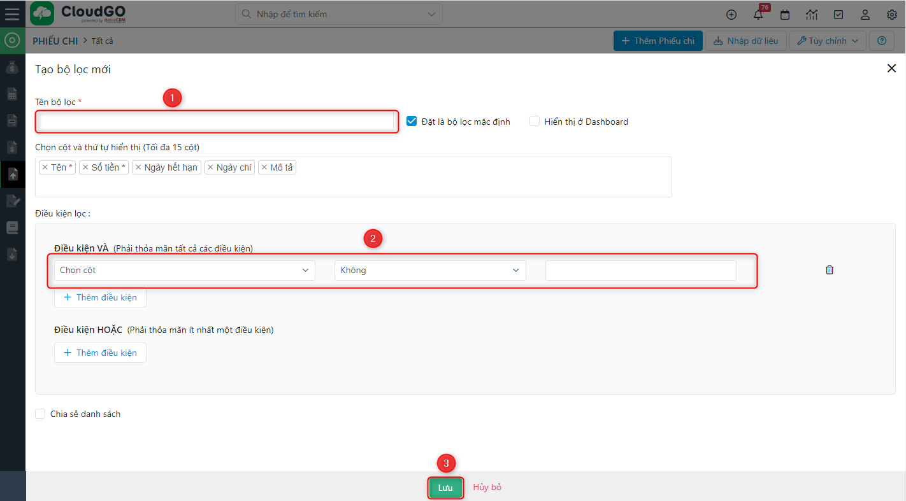Expand the 'Không' condition dropdown
This screenshot has height=501, width=906.
429,270
